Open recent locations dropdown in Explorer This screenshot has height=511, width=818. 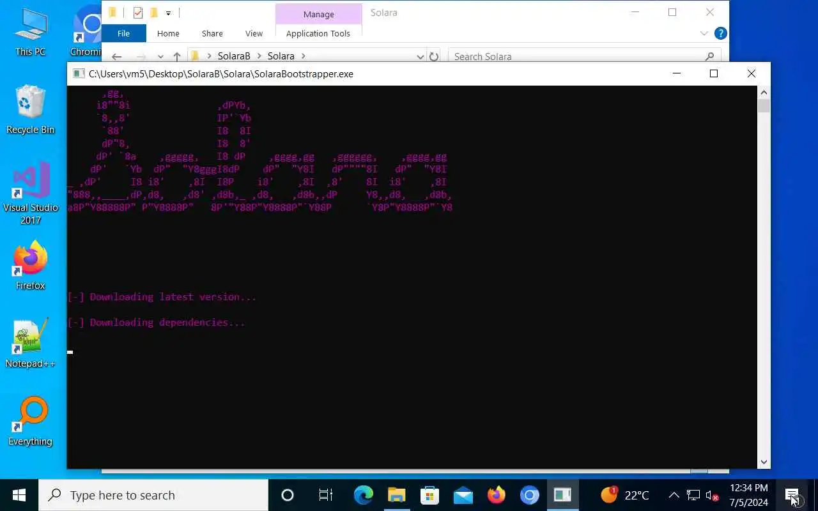160,56
